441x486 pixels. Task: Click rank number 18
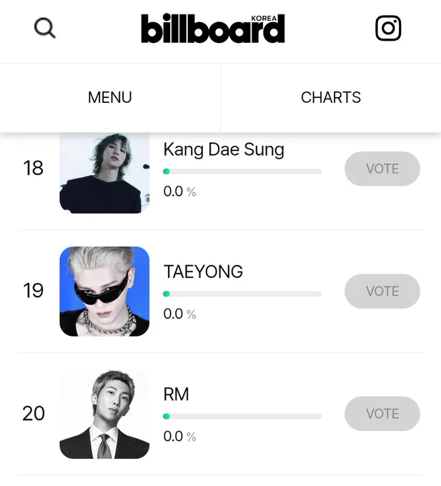tap(33, 168)
